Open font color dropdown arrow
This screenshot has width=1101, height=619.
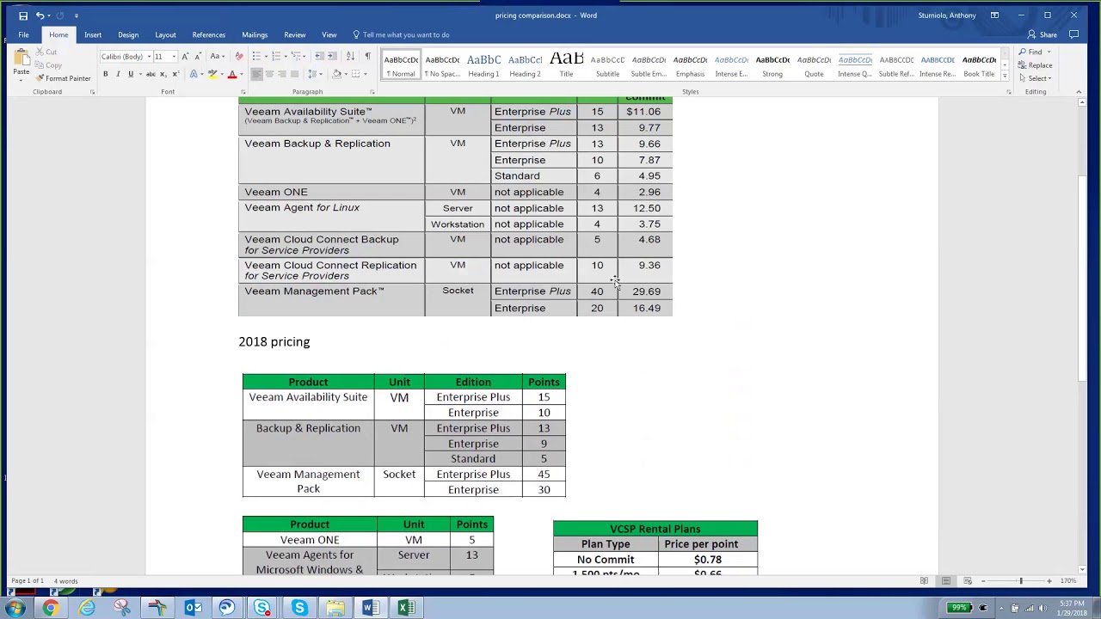(242, 74)
